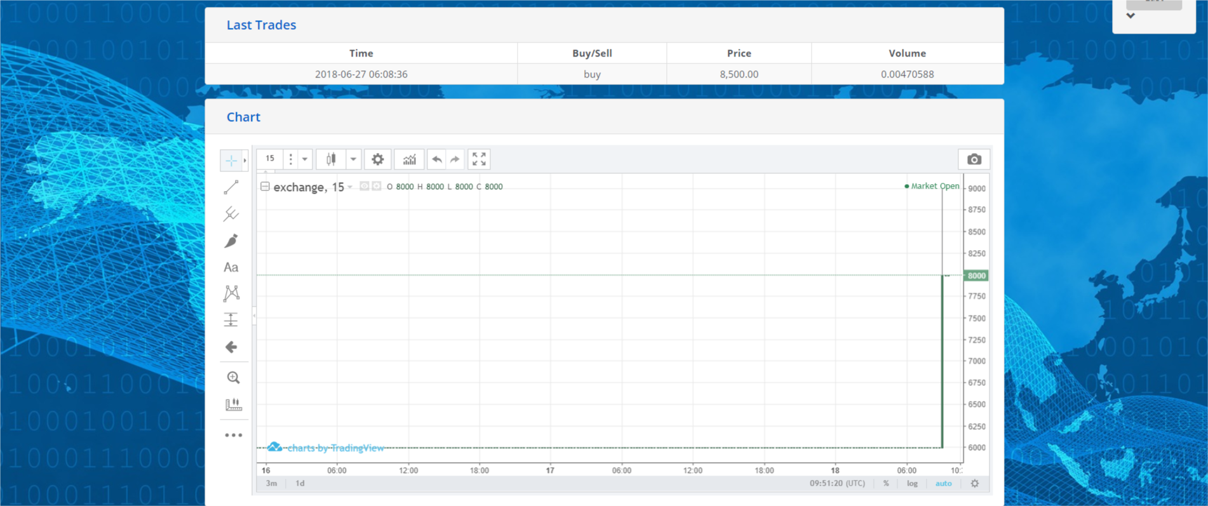Activate the zoom-in magnifier tool
The height and width of the screenshot is (506, 1208).
[x=233, y=378]
